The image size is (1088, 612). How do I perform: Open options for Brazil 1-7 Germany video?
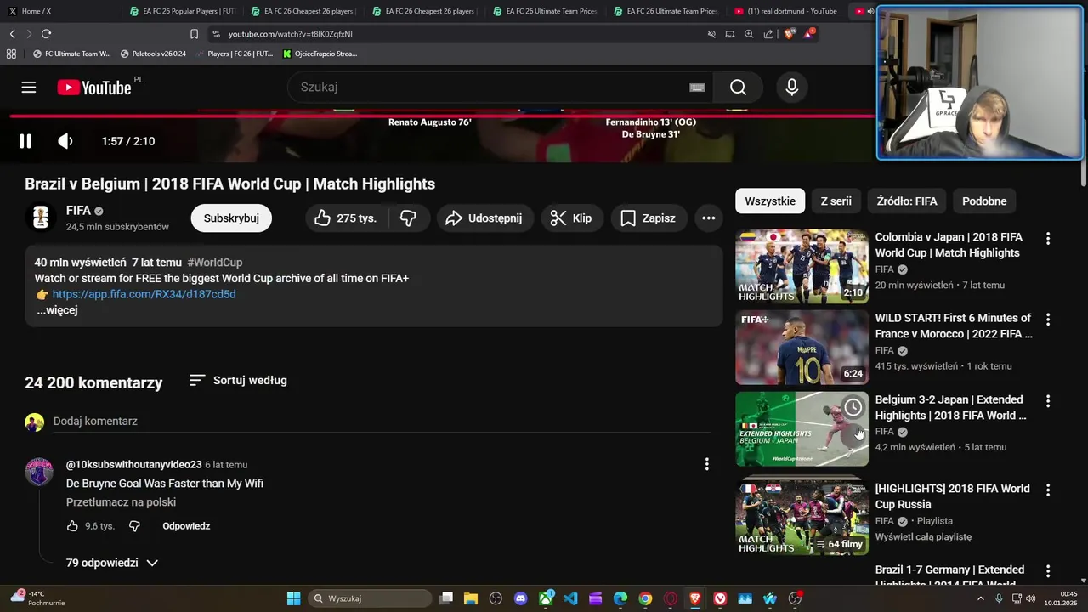click(1048, 571)
